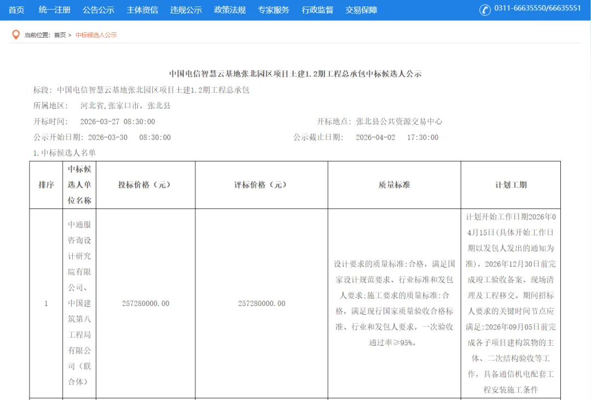
Task: Click the publicity start time 08:30:00 after 2026-03-30
Action: click(x=155, y=137)
